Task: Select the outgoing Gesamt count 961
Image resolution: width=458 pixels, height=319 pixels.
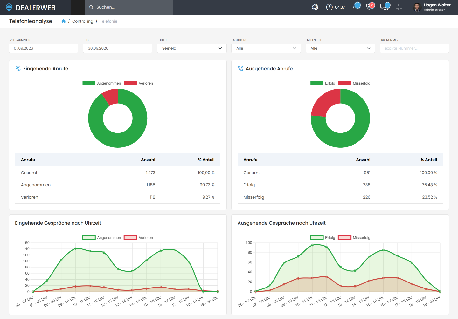Action: [x=367, y=173]
